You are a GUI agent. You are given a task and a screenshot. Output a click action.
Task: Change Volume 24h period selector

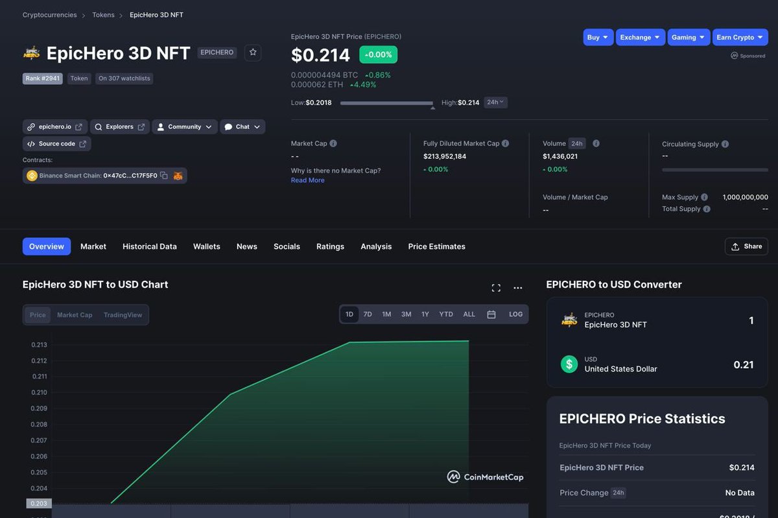576,143
